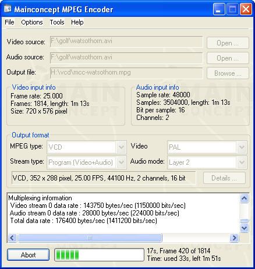Click the Mainconcept app icon in title bar
The width and height of the screenshot is (255, 269).
click(8, 9)
